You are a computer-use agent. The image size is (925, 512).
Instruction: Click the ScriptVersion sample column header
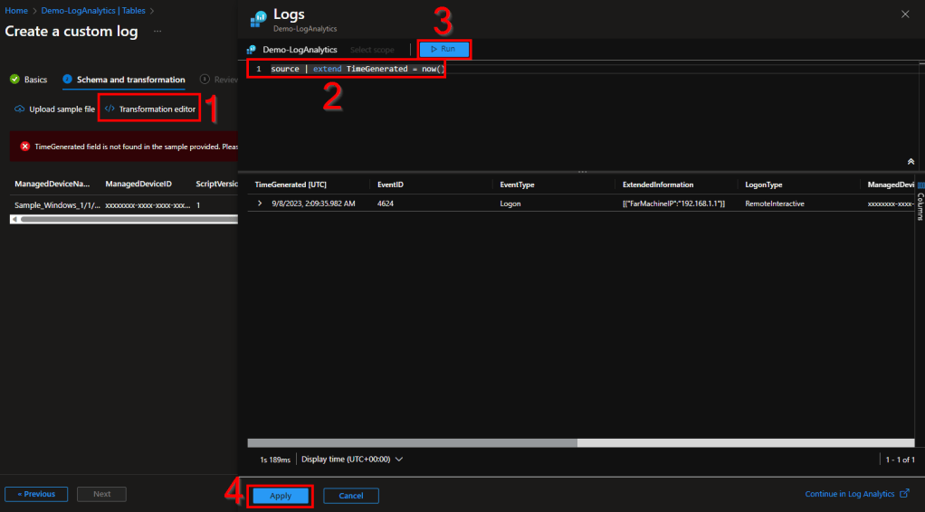(x=216, y=184)
